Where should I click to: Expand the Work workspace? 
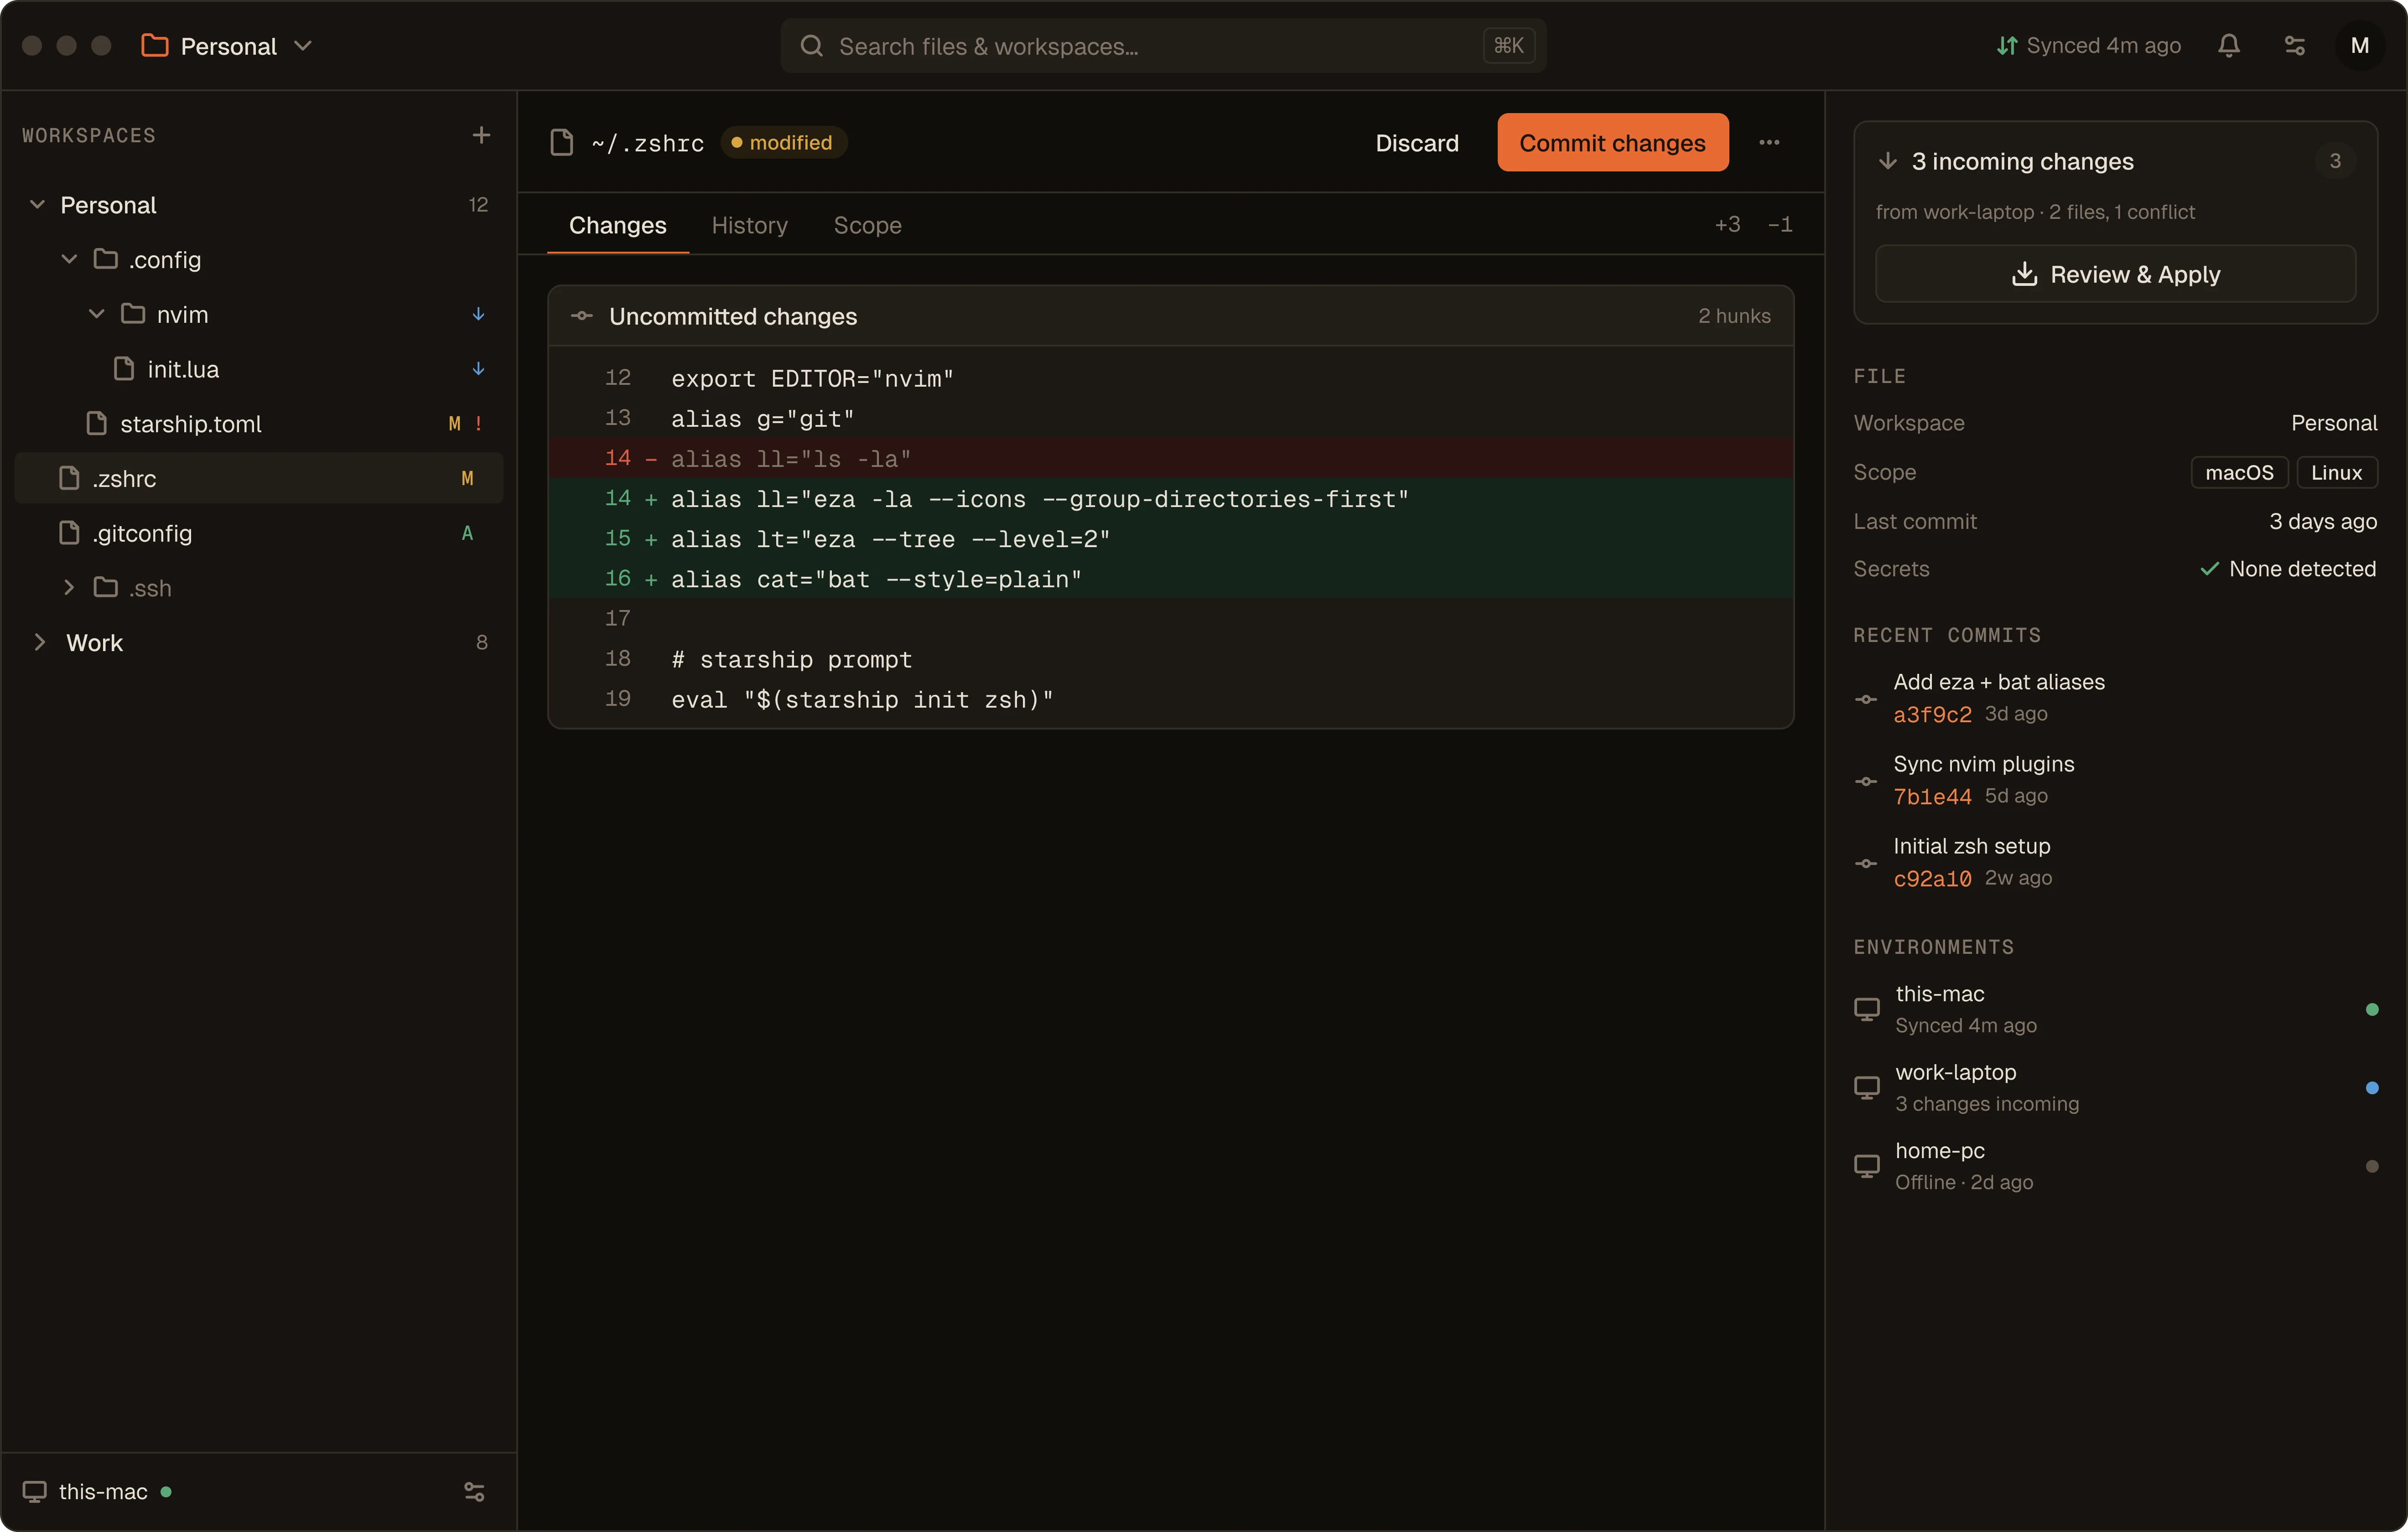40,643
